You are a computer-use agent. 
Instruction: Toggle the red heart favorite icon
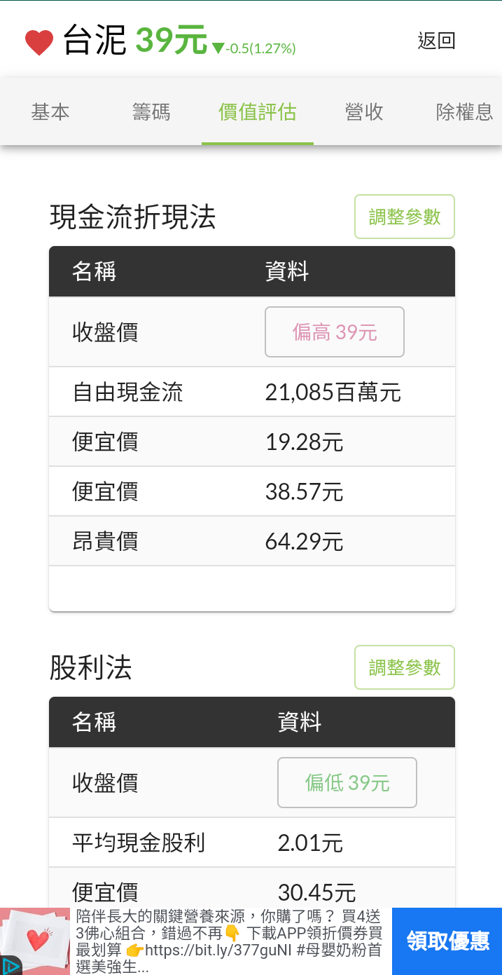tap(39, 42)
